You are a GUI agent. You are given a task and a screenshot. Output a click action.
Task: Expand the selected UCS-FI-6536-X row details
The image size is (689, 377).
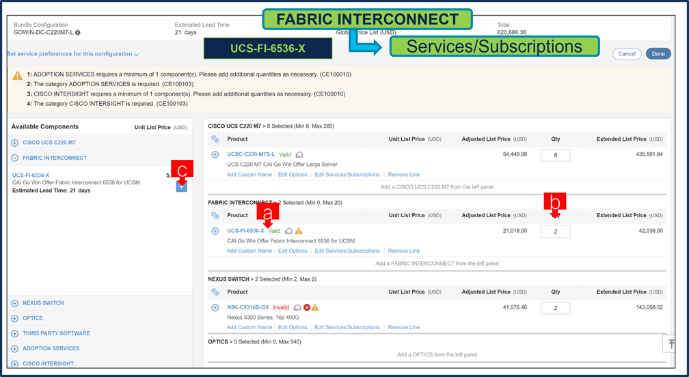point(215,231)
